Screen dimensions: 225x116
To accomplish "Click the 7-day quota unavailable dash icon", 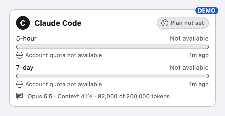I will (x=20, y=84).
